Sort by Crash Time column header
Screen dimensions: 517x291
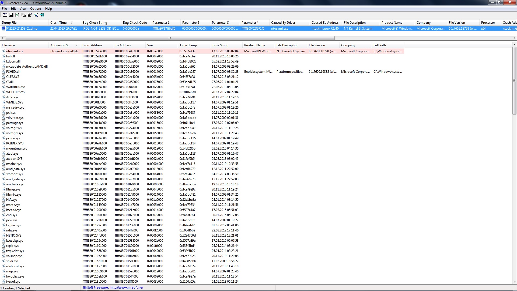(65, 23)
